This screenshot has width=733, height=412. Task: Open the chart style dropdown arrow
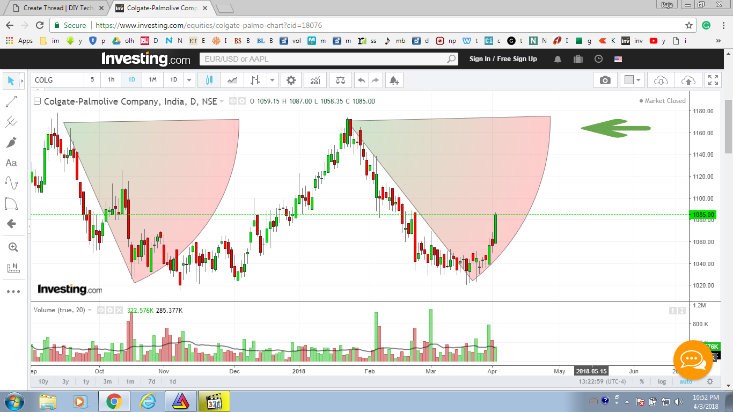pyautogui.click(x=273, y=80)
